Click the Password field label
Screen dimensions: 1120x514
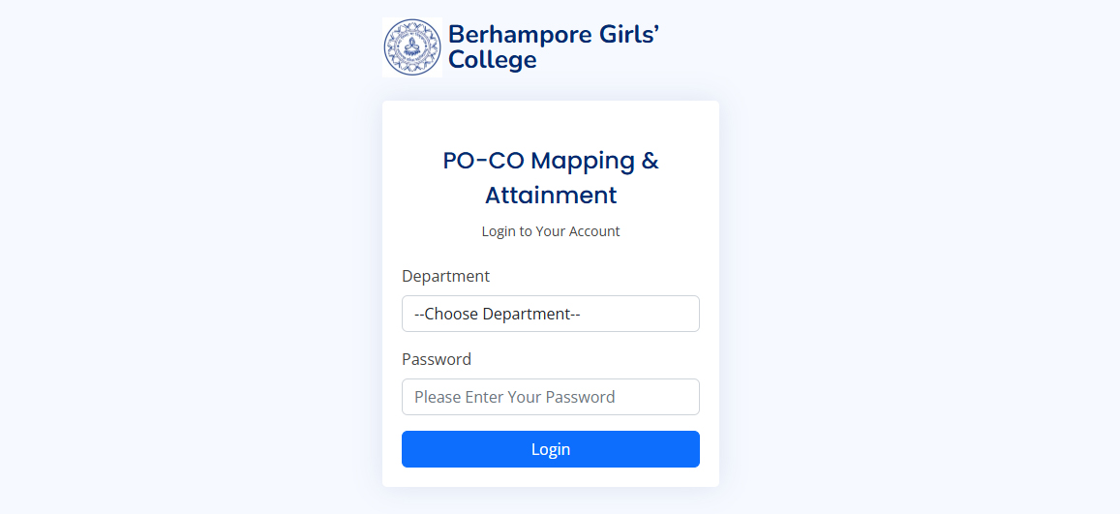point(437,359)
